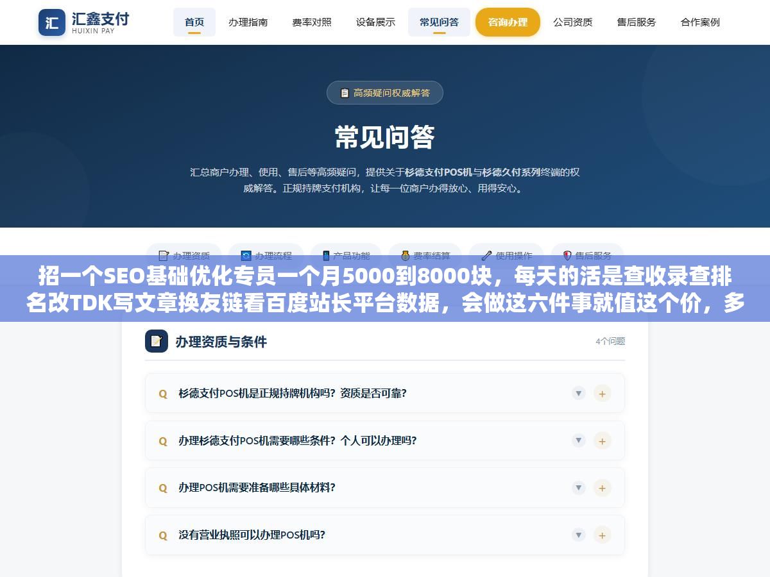Screen dimensions: 770x577
Task: Expand arrow for 具体材料 question
Action: click(x=579, y=487)
